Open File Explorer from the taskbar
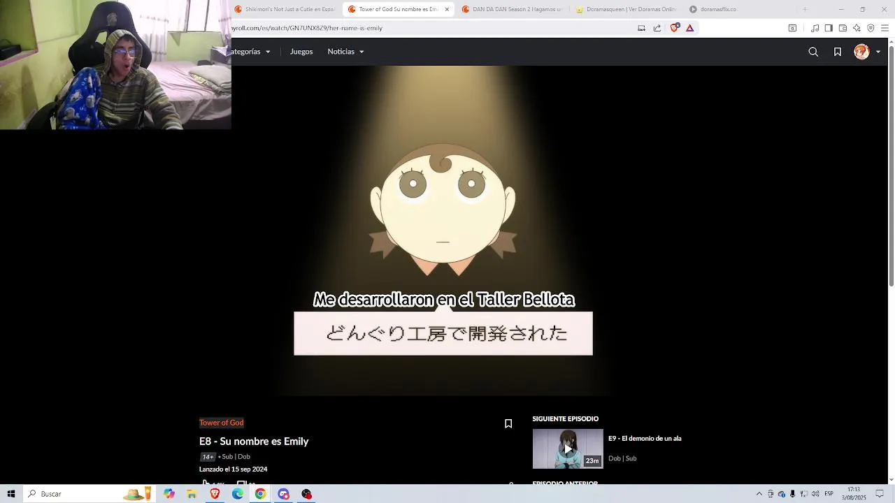The height and width of the screenshot is (503, 895). (192, 494)
